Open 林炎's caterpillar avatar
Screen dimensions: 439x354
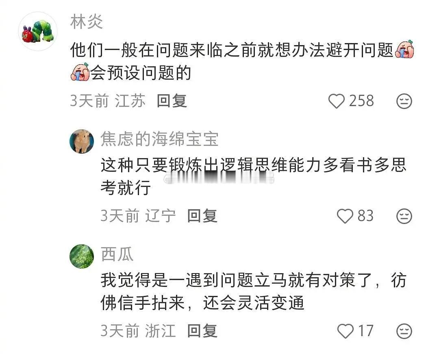tap(38, 31)
